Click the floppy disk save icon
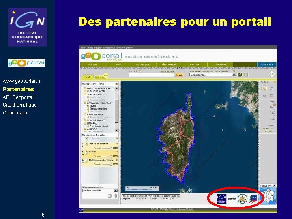The image size is (292, 219). click(109, 195)
